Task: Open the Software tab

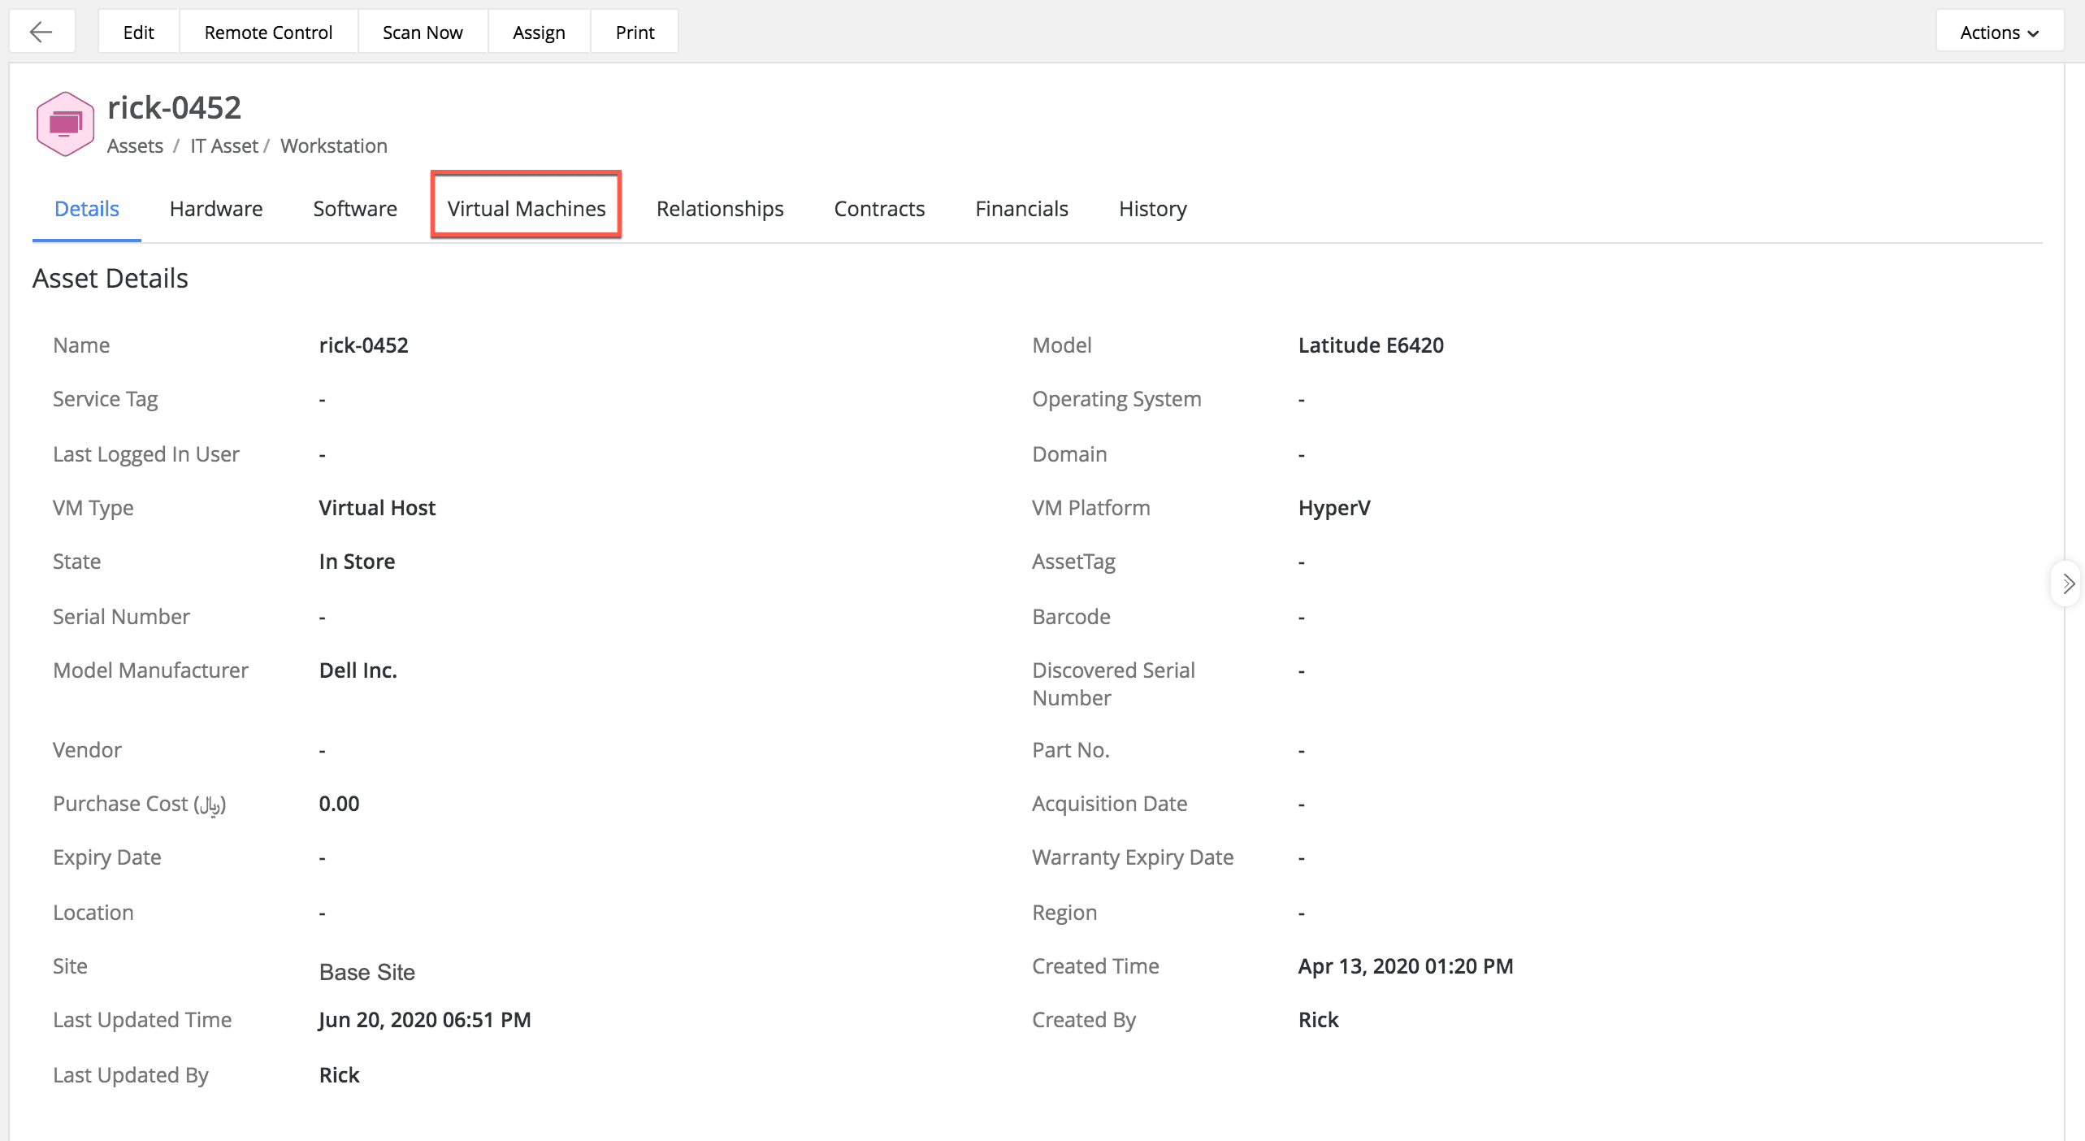Action: tap(355, 209)
